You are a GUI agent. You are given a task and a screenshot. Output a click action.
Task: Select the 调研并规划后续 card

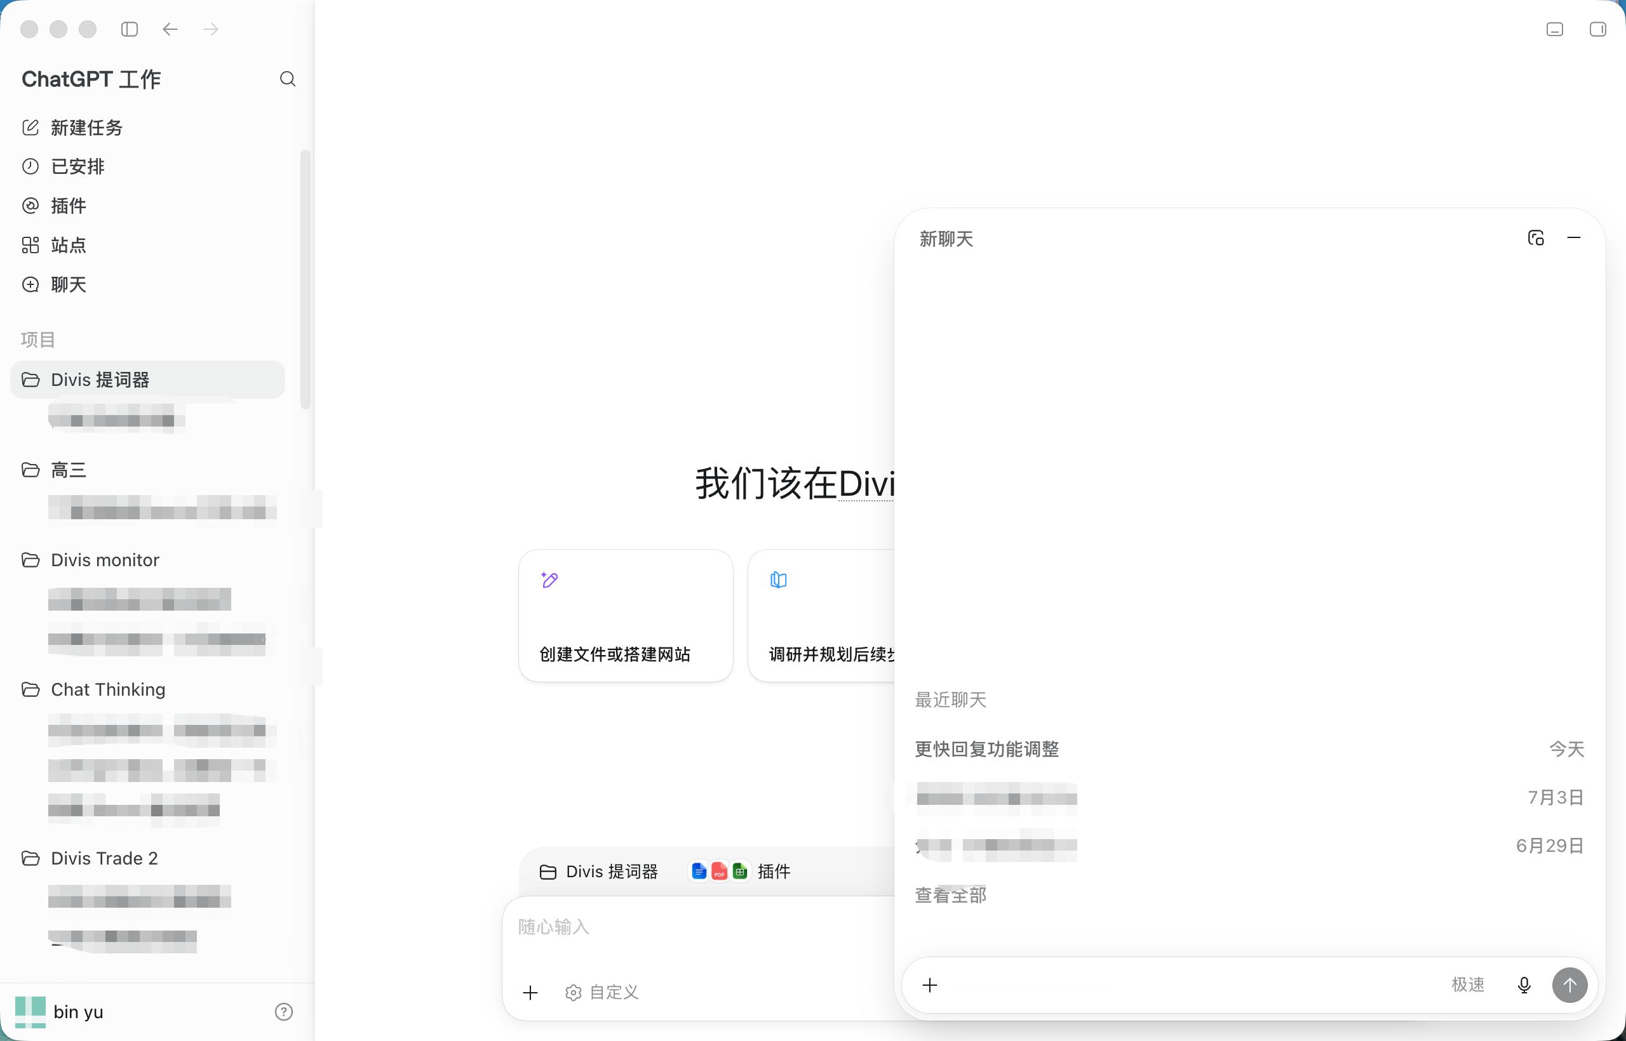821,616
